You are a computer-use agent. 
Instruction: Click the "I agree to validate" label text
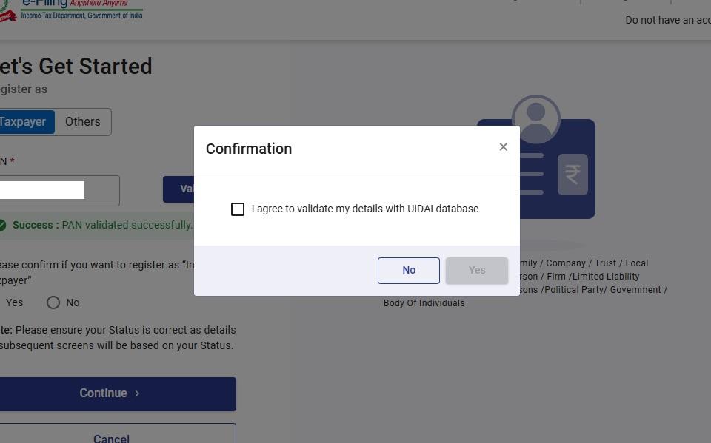[364, 209]
